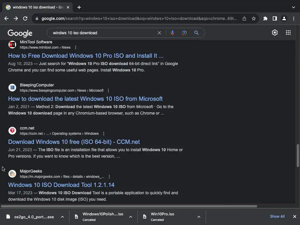Screen dimensions: 300x225
Task: Click into the Google search input field
Action: click(x=103, y=33)
